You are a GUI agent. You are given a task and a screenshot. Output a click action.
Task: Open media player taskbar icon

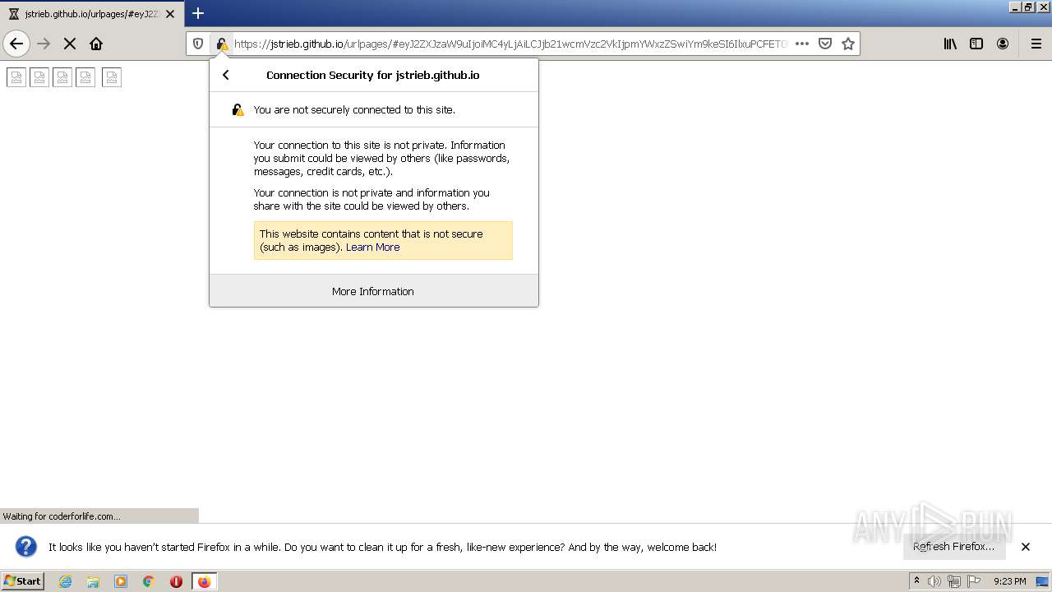click(x=121, y=581)
